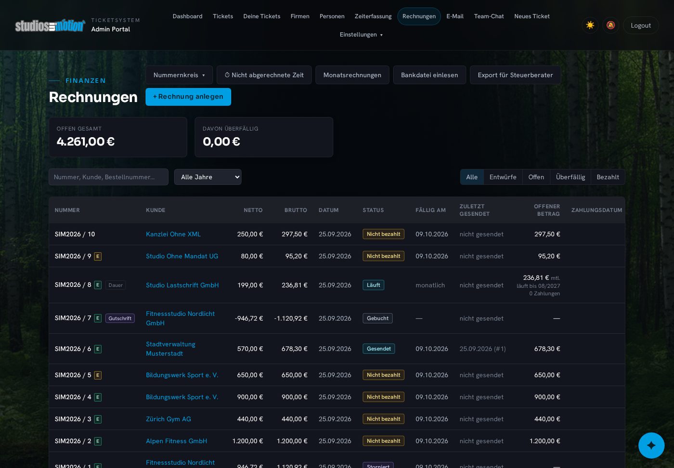Click the invoice search field
674x468 pixels.
(109, 177)
